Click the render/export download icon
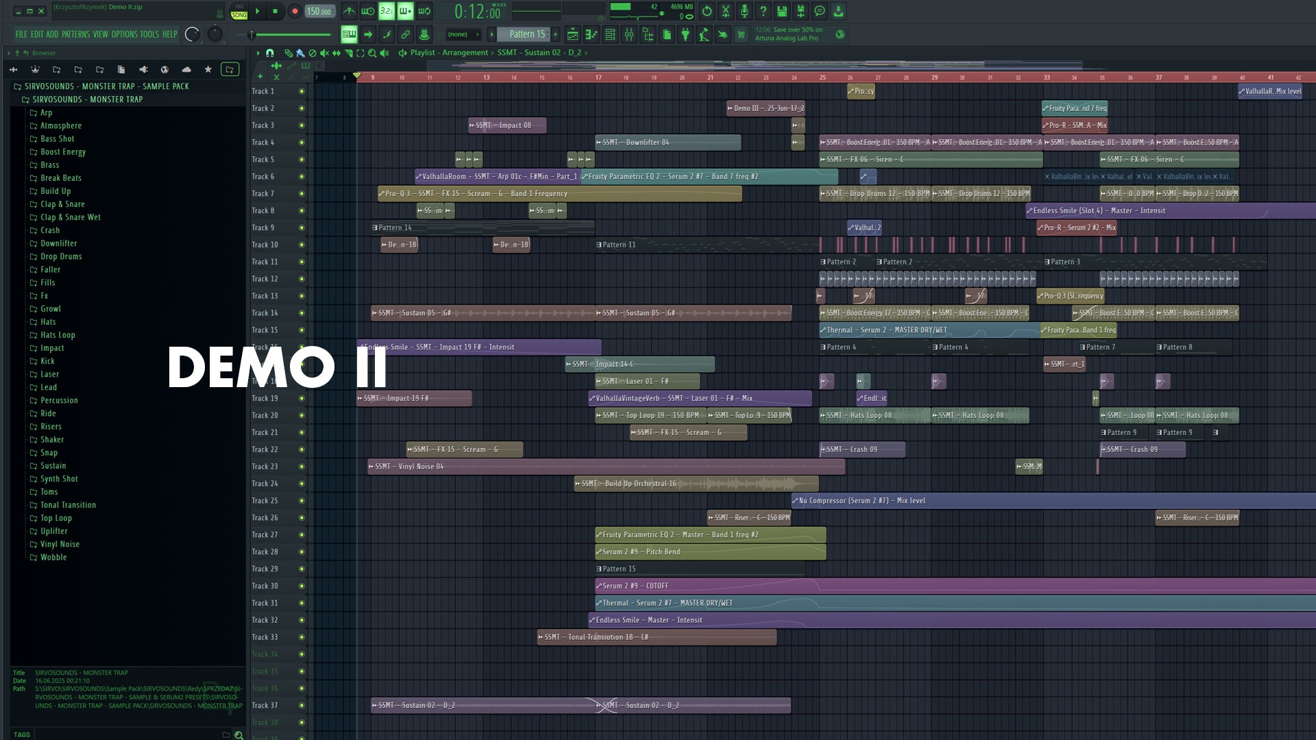This screenshot has height=740, width=1316. point(838,11)
